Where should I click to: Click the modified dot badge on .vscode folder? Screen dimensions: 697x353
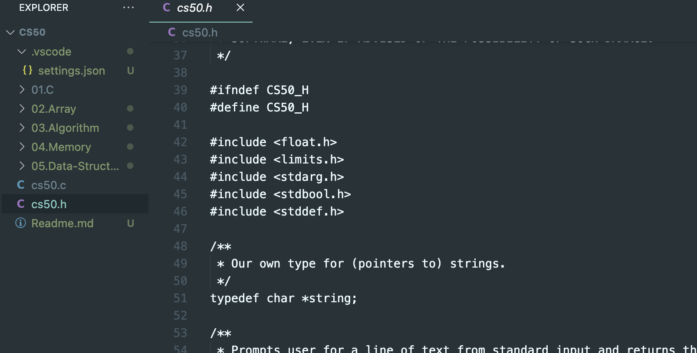130,51
